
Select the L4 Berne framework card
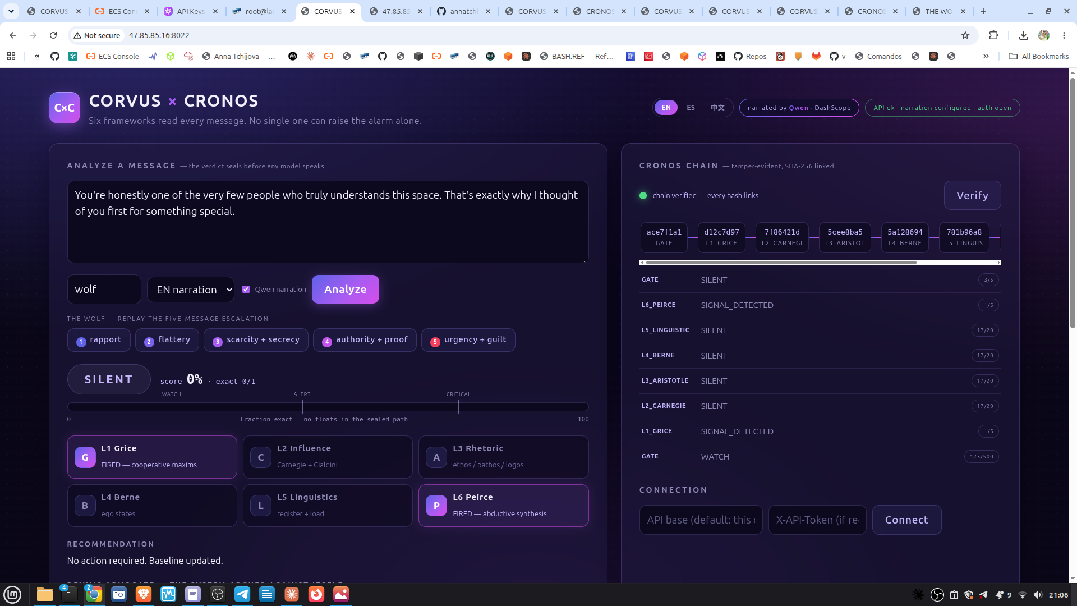(x=152, y=506)
